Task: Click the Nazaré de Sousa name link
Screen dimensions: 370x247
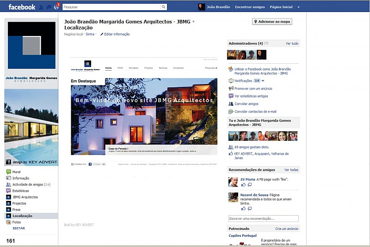Action: [254, 195]
